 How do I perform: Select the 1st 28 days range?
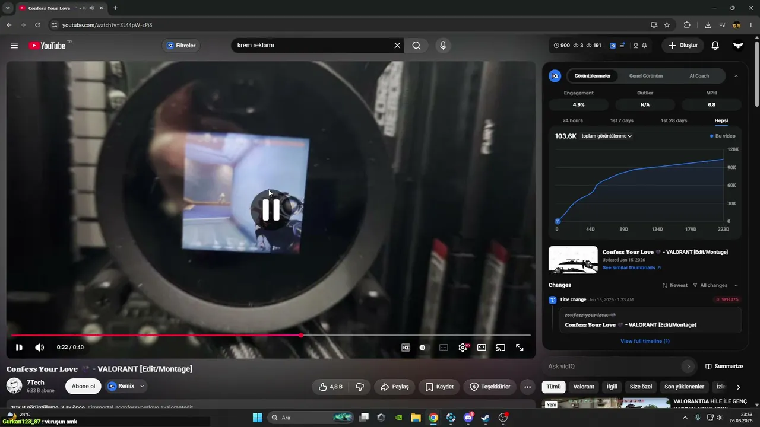674,120
